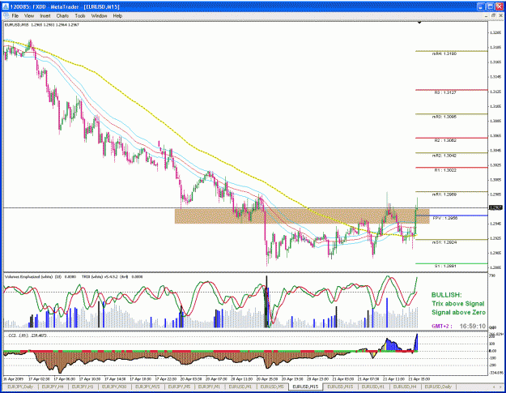Click the 'Signal above Zero' text
The height and width of the screenshot is (393, 506).
tap(458, 312)
